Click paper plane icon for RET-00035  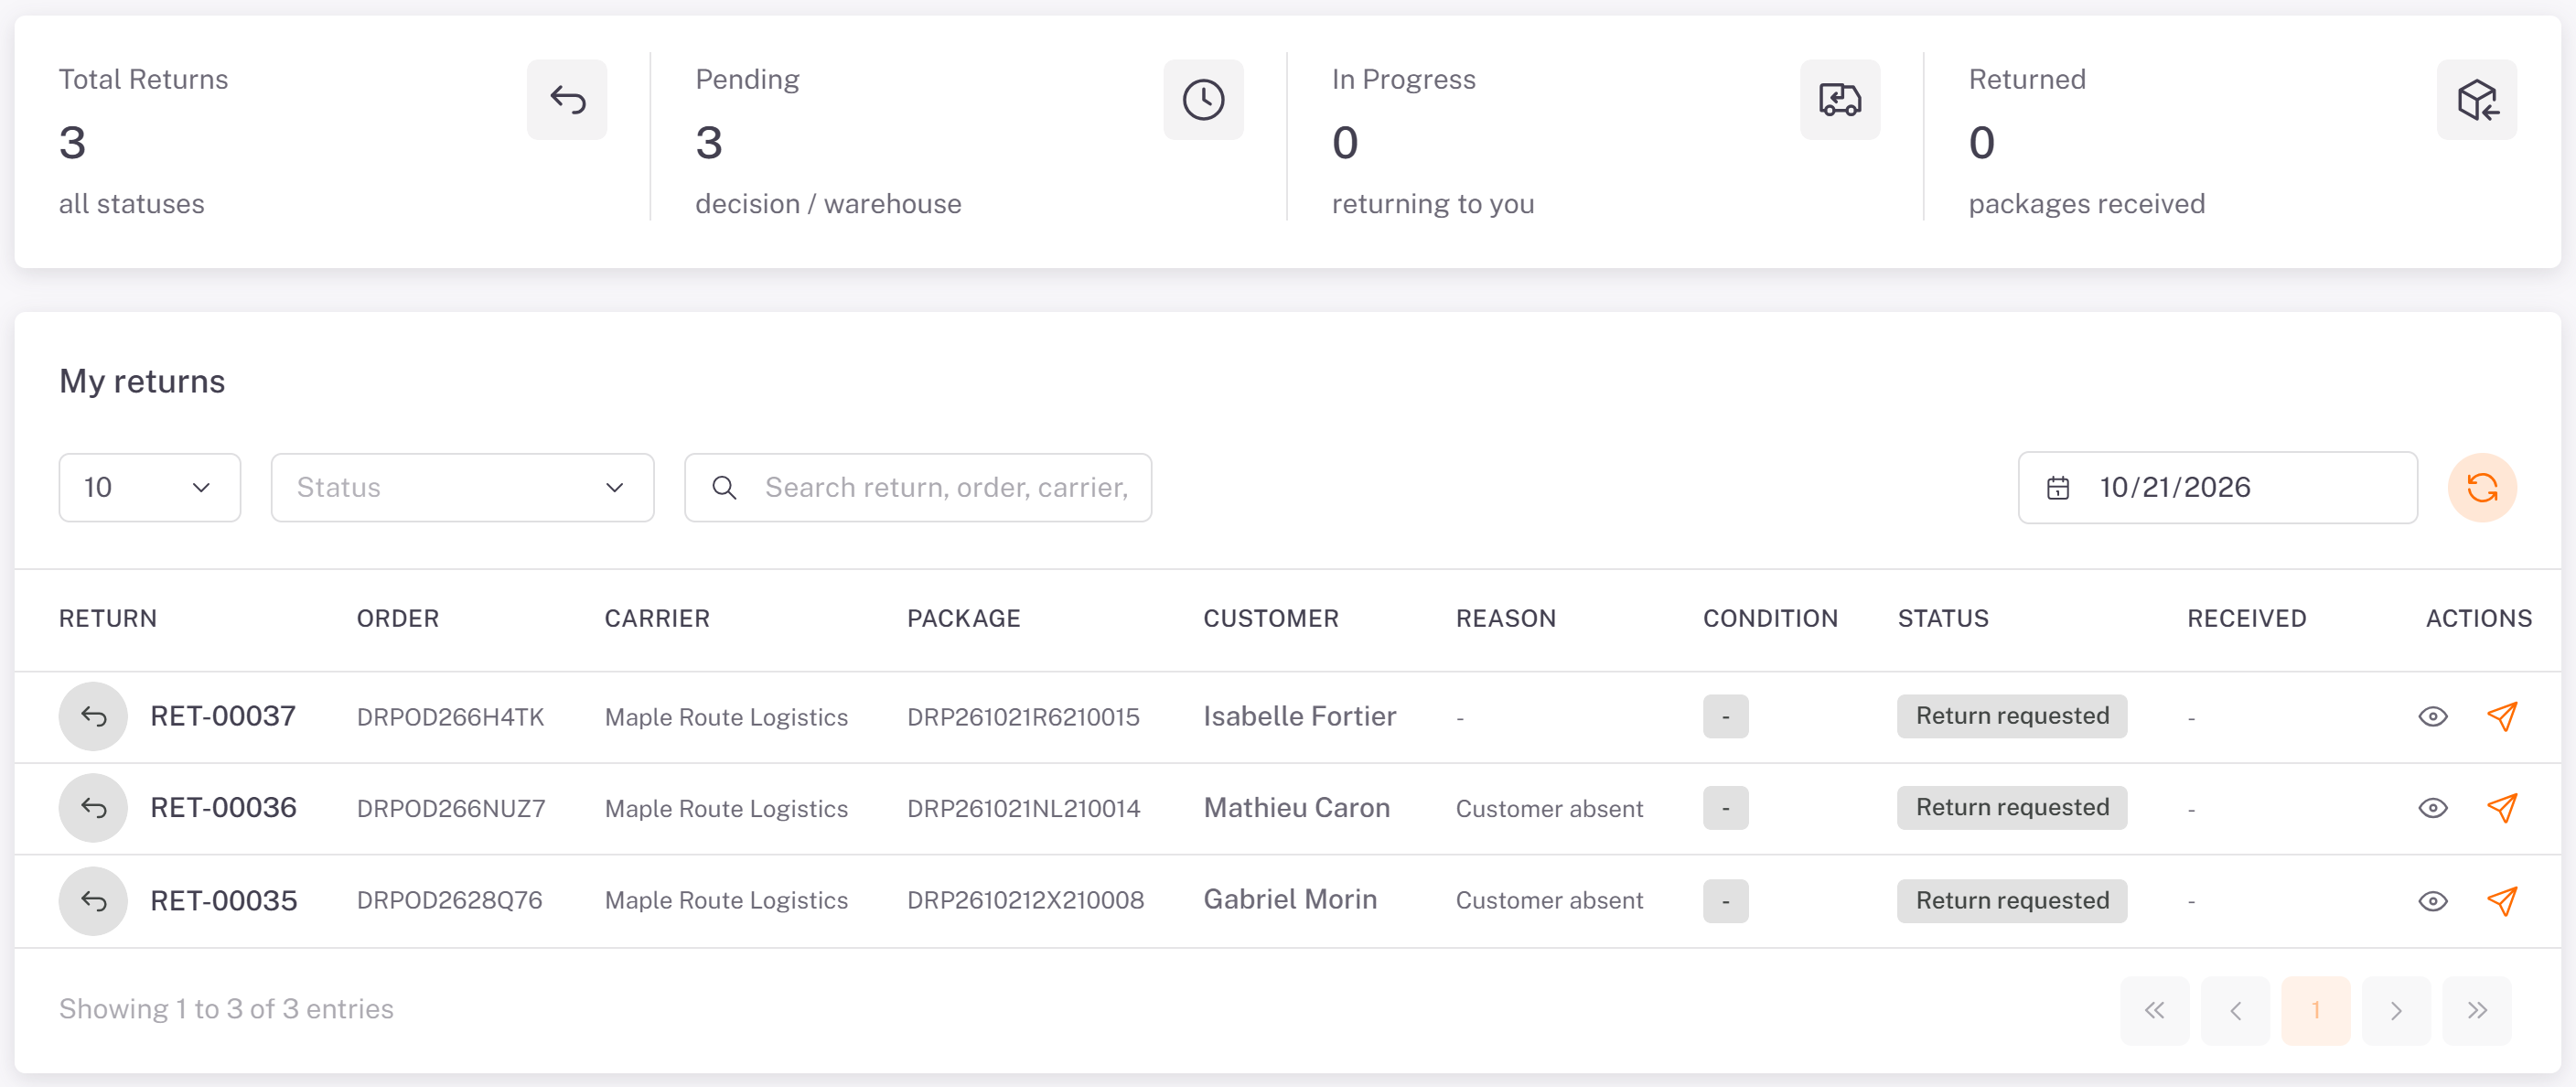pyautogui.click(x=2501, y=901)
